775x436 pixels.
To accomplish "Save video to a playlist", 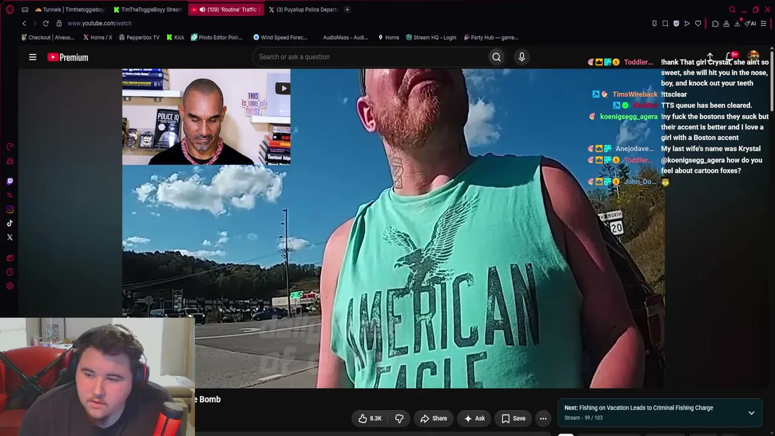I will pyautogui.click(x=513, y=418).
